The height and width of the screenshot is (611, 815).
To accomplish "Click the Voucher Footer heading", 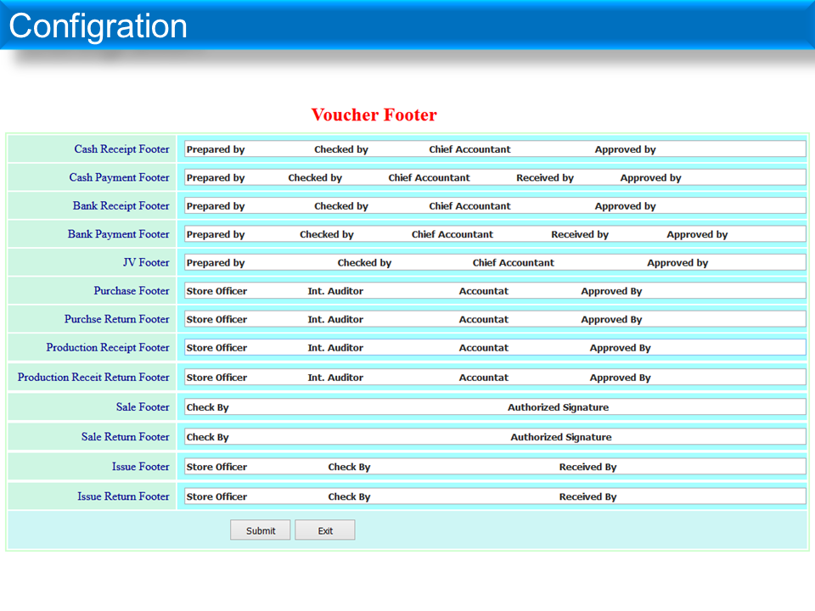I will click(374, 115).
